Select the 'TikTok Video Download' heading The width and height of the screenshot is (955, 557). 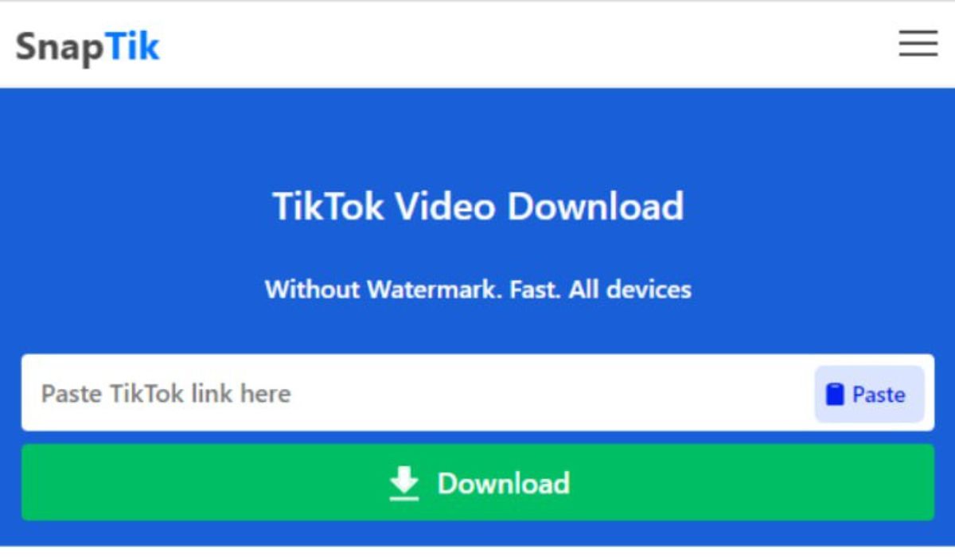478,206
